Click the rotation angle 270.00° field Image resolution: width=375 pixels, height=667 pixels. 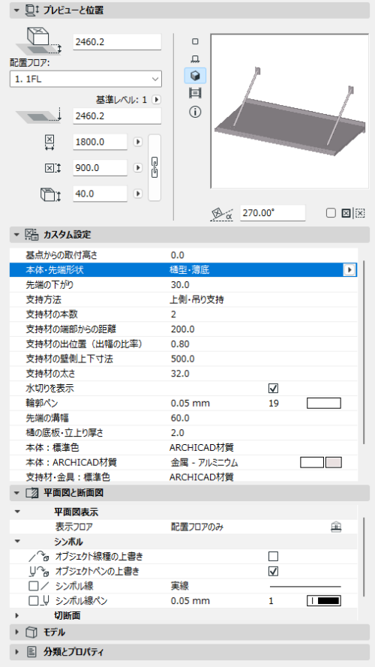[x=272, y=212]
